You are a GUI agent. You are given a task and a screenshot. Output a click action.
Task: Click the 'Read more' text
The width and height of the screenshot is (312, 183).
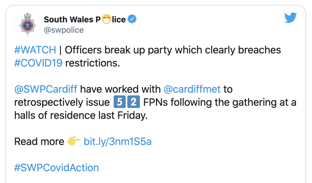(39, 142)
